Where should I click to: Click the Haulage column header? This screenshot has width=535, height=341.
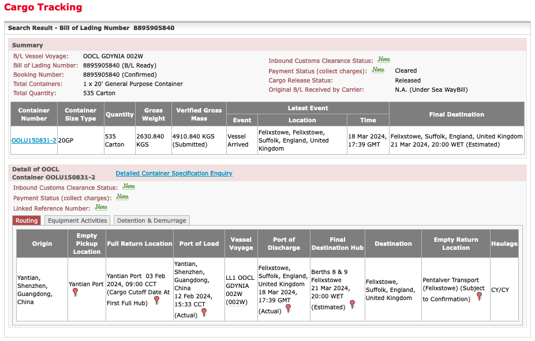click(x=504, y=243)
